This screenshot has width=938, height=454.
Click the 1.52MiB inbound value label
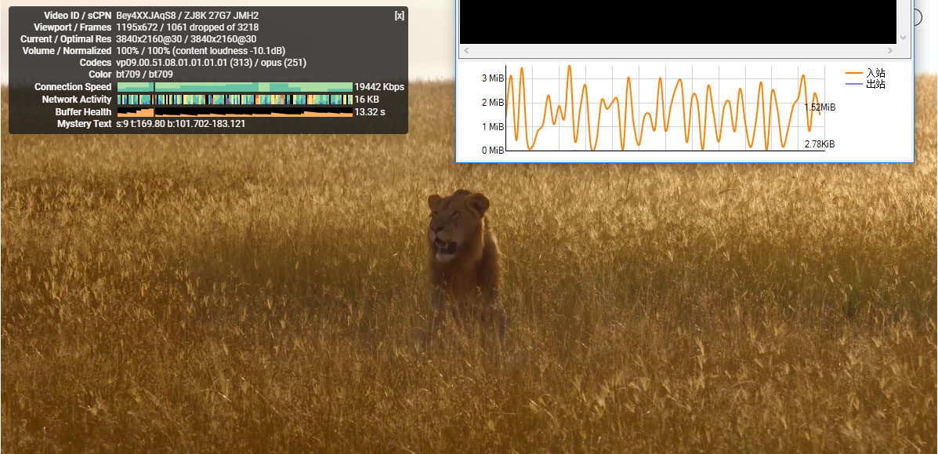click(820, 107)
